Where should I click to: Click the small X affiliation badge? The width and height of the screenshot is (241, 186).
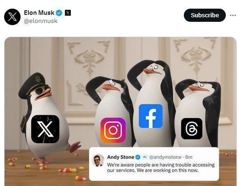pos(68,13)
